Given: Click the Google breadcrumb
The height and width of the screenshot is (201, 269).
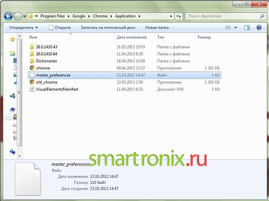Looking at the screenshot, I should pyautogui.click(x=79, y=16).
